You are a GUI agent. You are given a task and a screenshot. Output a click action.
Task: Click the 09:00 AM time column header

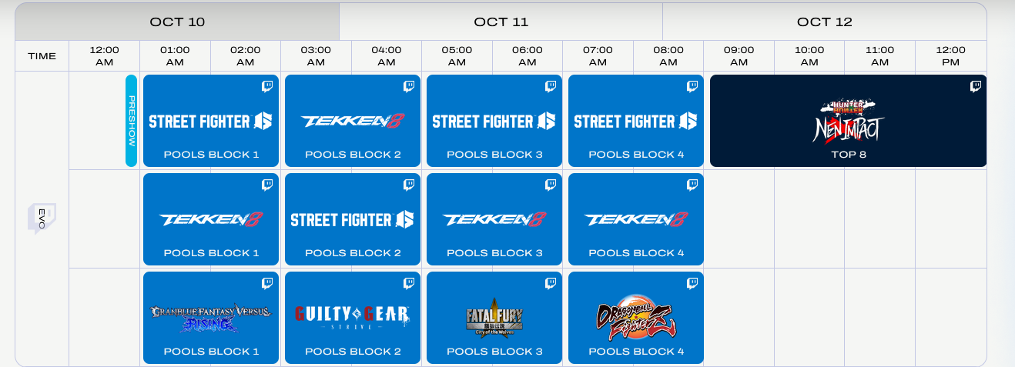point(739,55)
